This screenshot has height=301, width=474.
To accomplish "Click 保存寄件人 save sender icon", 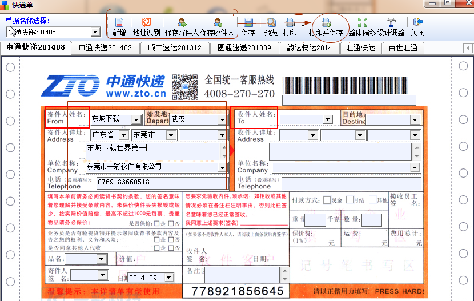I will pos(181,23).
